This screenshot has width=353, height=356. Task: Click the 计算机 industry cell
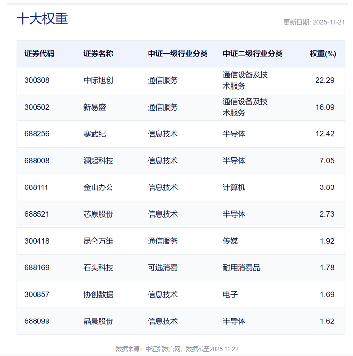(234, 187)
